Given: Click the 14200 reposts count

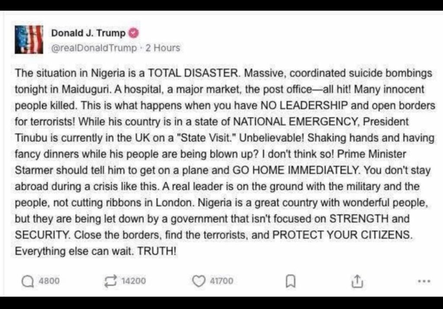Looking at the screenshot, I should (133, 281).
